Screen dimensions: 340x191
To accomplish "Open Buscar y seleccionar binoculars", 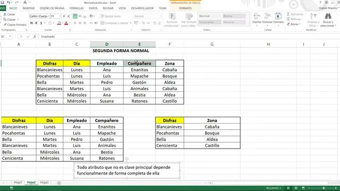I will click(328, 20).
